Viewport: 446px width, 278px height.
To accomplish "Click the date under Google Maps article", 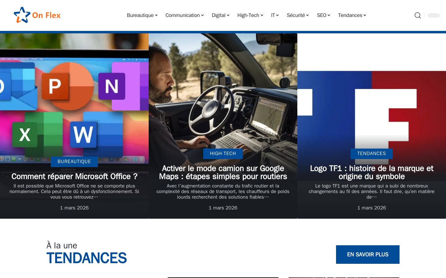I will tap(223, 208).
